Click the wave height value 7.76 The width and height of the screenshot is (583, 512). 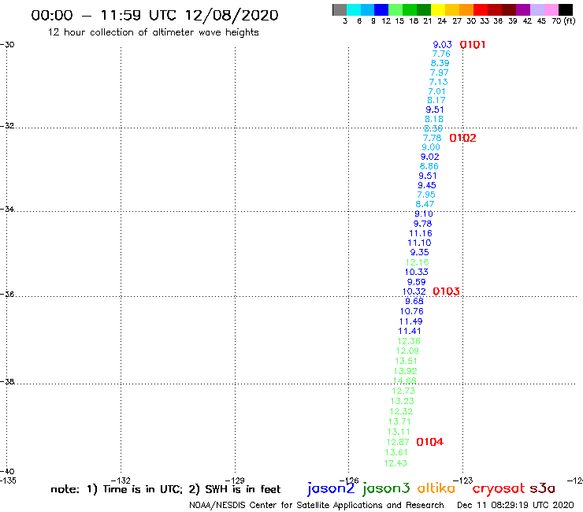441,54
